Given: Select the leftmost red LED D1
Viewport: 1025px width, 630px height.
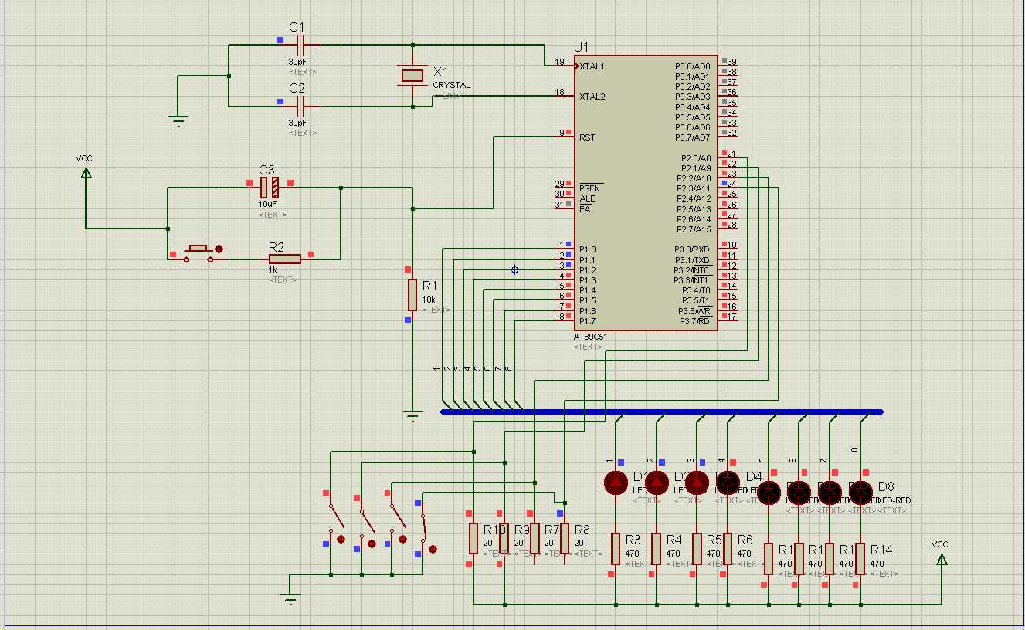Looking at the screenshot, I should coord(616,483).
